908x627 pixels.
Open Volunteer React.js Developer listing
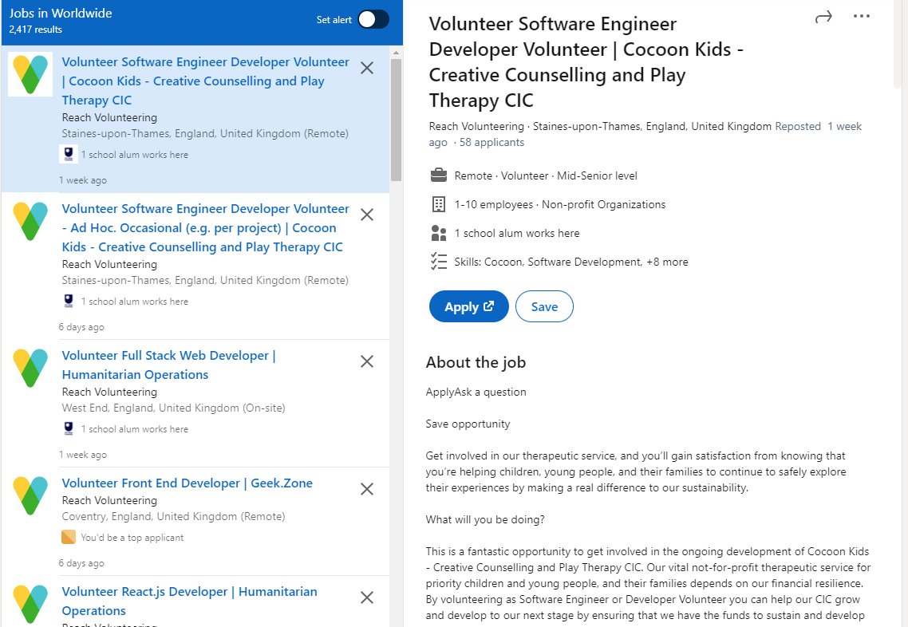click(189, 601)
